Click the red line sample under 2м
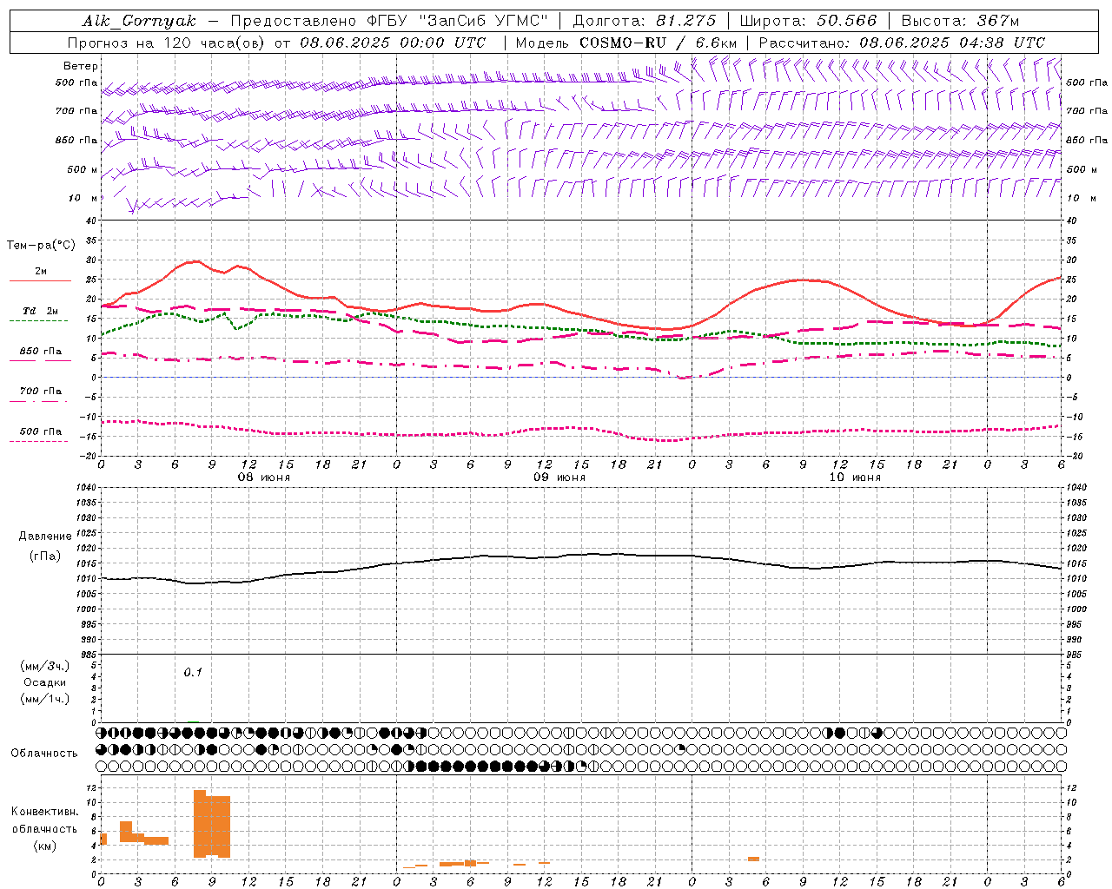This screenshot has width=1112, height=889. (40, 281)
